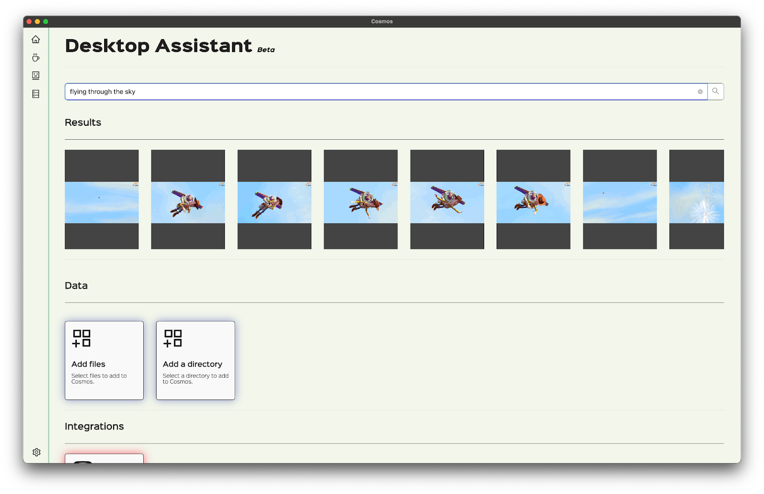764x494 pixels.
Task: Close the Cosmos window
Action: coord(29,21)
